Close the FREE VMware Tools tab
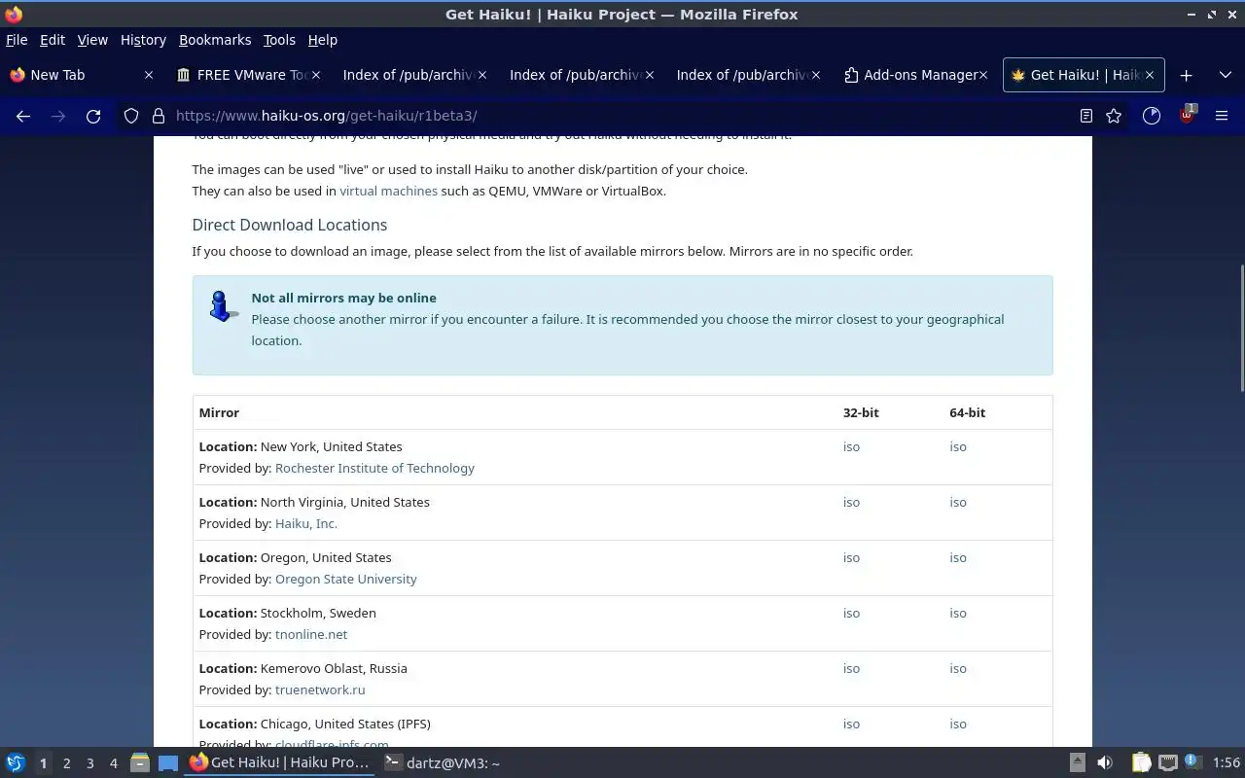 tap(315, 75)
